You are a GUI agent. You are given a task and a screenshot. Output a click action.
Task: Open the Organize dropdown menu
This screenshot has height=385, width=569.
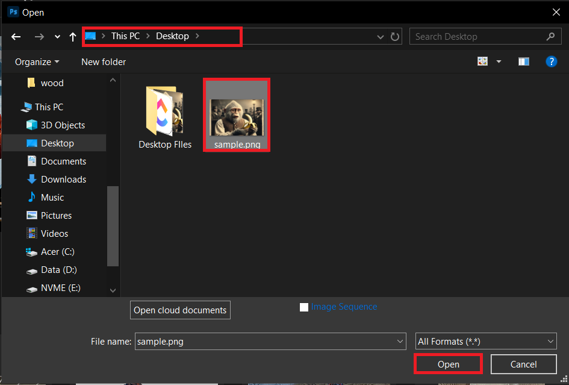37,61
